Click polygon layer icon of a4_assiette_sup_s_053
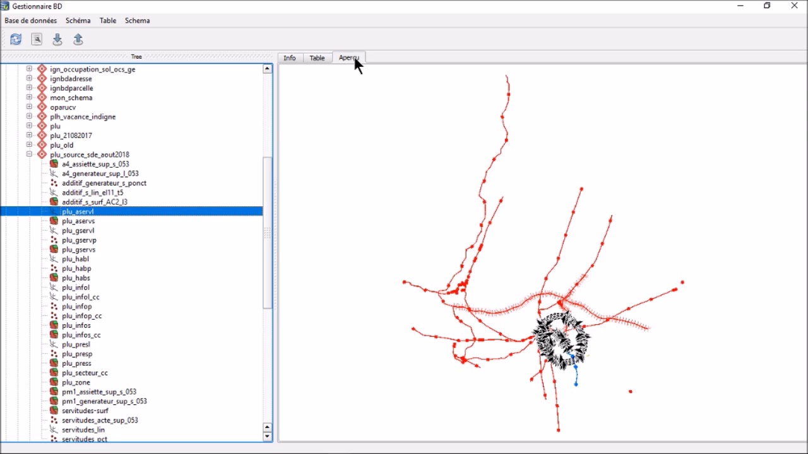The width and height of the screenshot is (808, 454). pos(54,164)
